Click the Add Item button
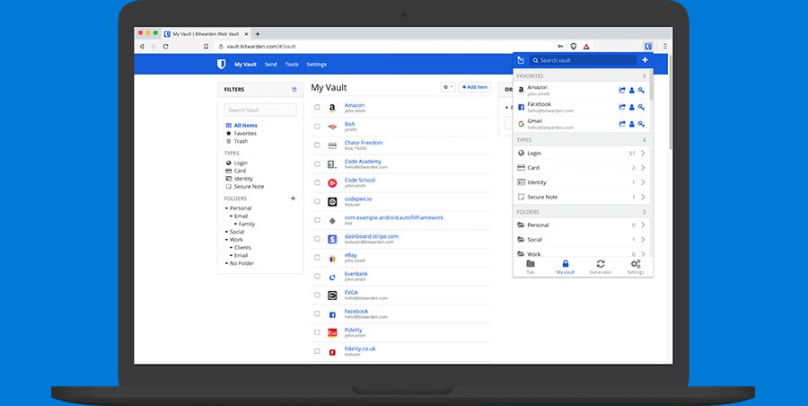The image size is (808, 406). click(x=474, y=87)
